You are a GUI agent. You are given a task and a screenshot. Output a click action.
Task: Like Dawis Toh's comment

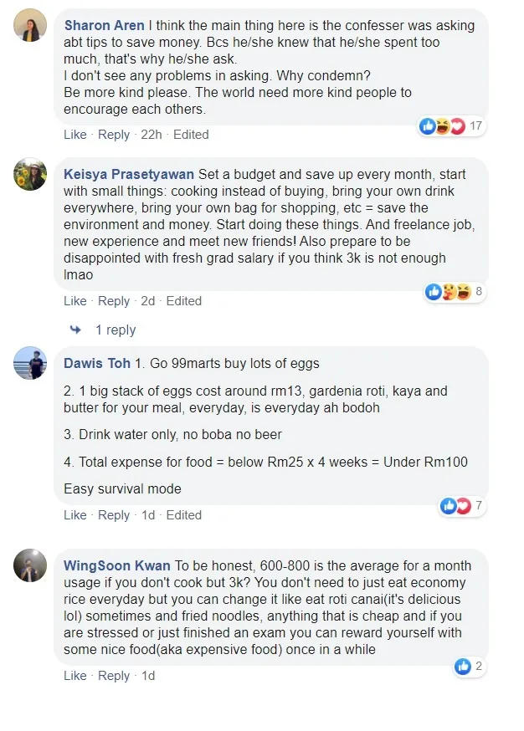pos(75,515)
